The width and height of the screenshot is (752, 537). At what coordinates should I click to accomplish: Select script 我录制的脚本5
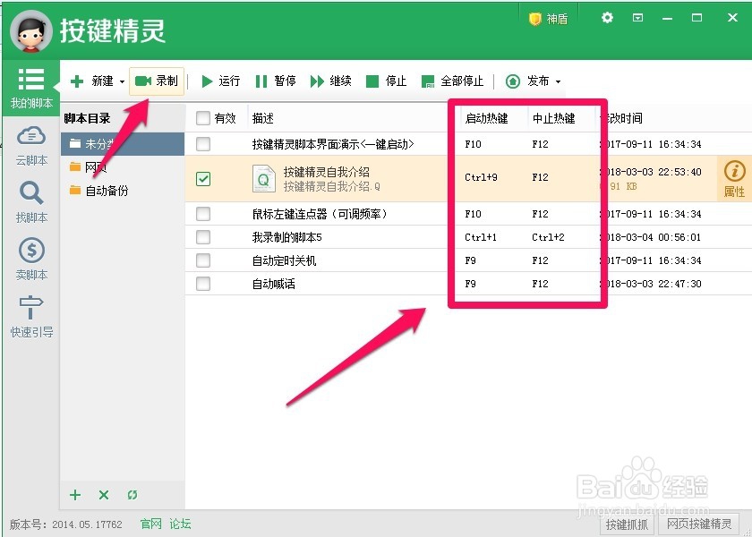(286, 237)
